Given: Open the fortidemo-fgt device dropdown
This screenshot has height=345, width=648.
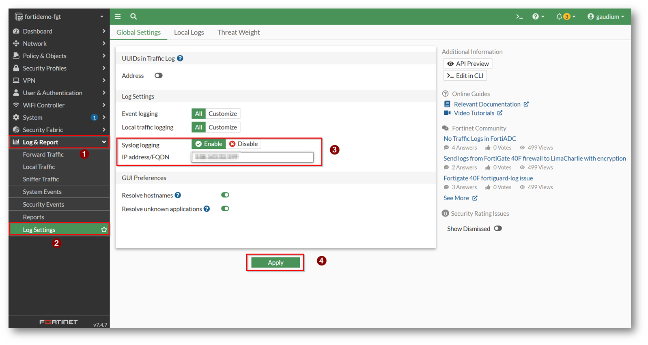Looking at the screenshot, I should point(59,17).
